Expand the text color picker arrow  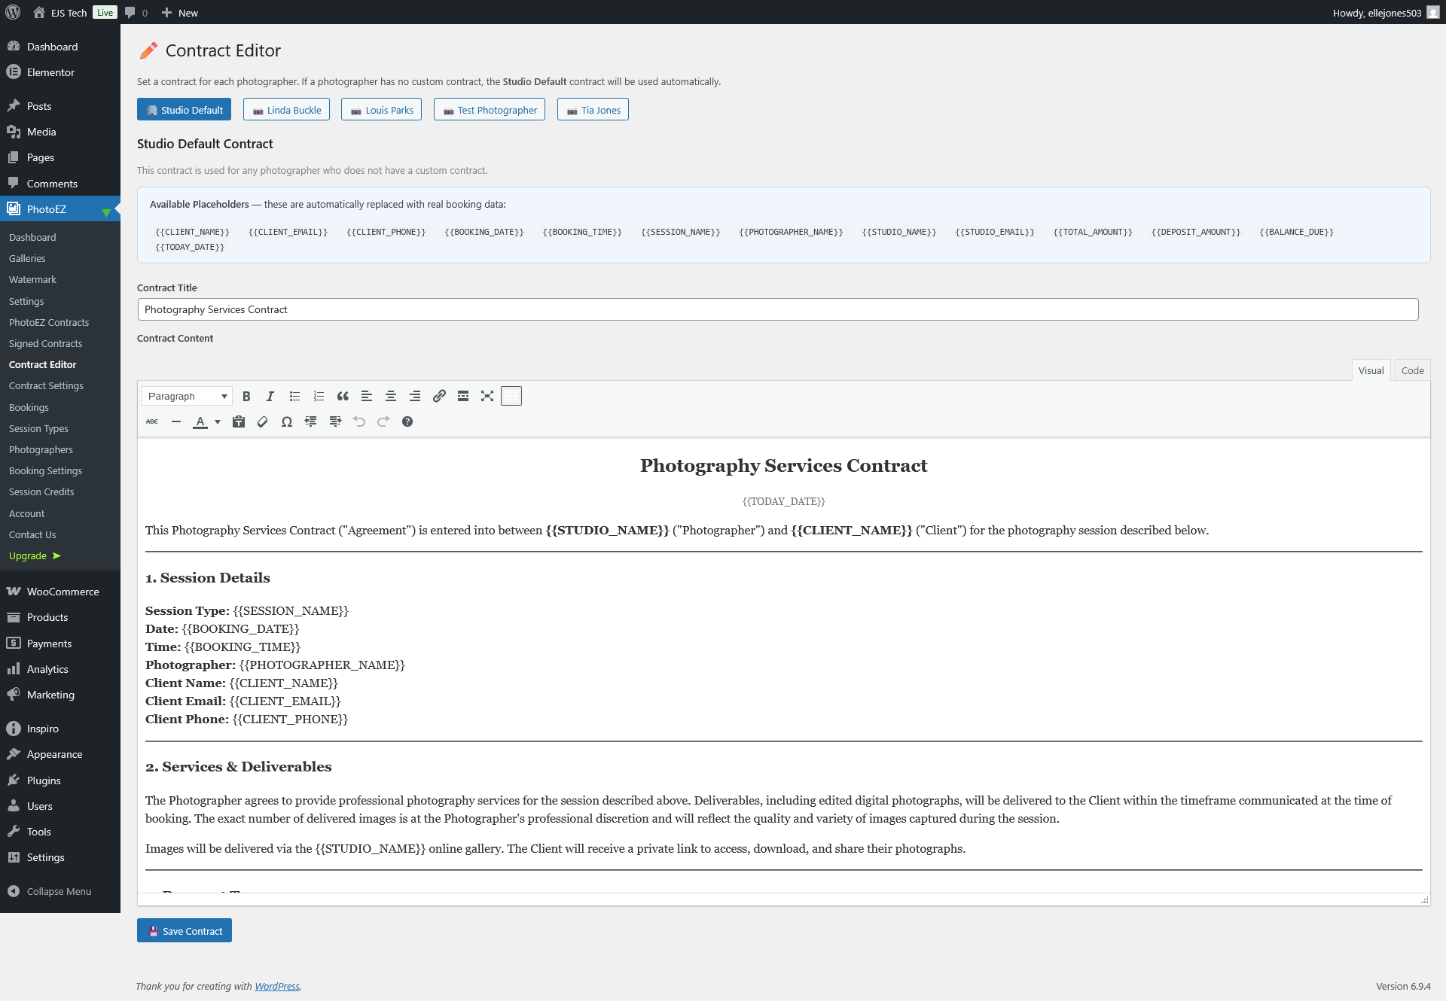pos(218,421)
